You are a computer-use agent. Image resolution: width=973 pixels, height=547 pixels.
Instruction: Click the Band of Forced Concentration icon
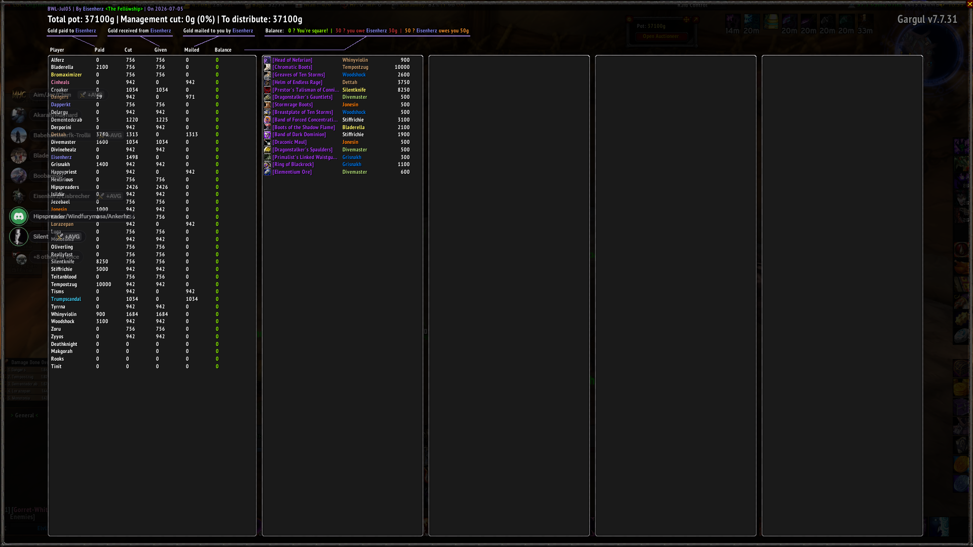tap(267, 120)
